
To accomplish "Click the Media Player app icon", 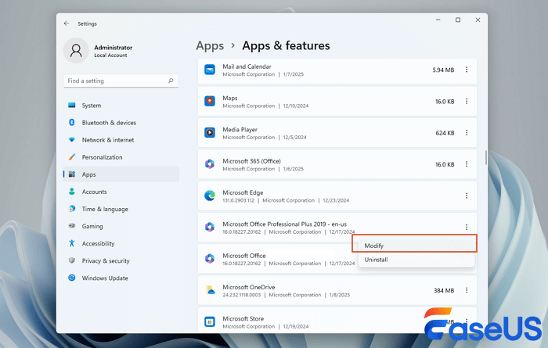I will coord(210,132).
